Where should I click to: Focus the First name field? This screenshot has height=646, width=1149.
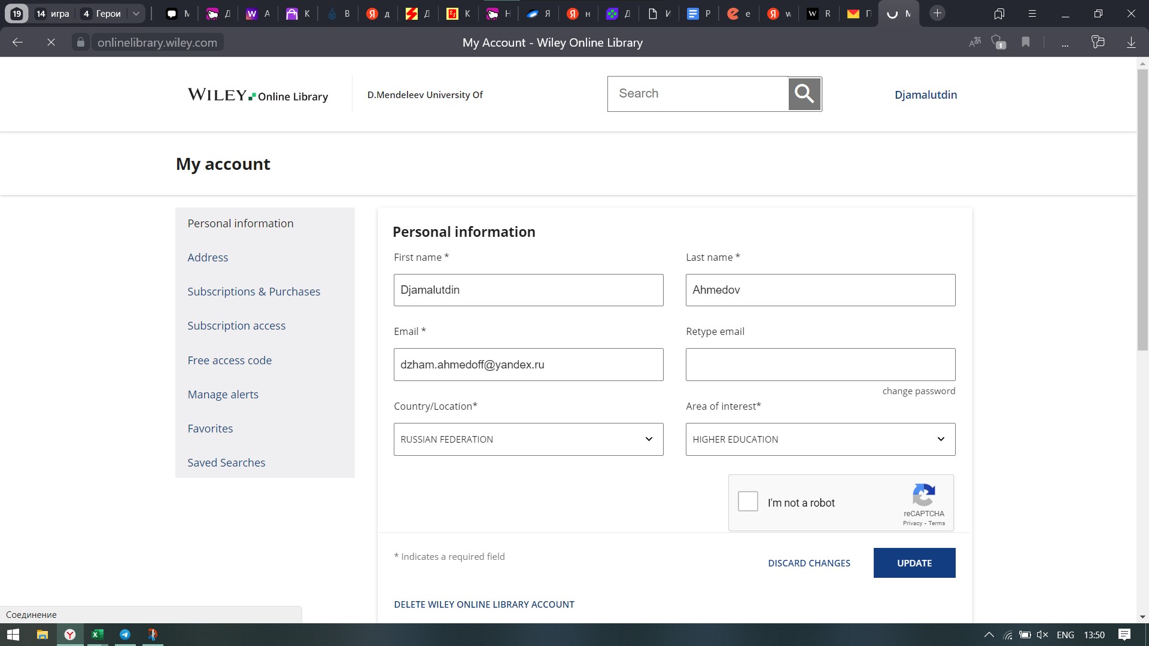pyautogui.click(x=528, y=290)
